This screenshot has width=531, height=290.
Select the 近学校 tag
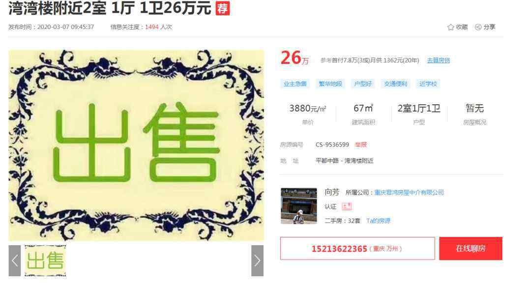coord(428,84)
